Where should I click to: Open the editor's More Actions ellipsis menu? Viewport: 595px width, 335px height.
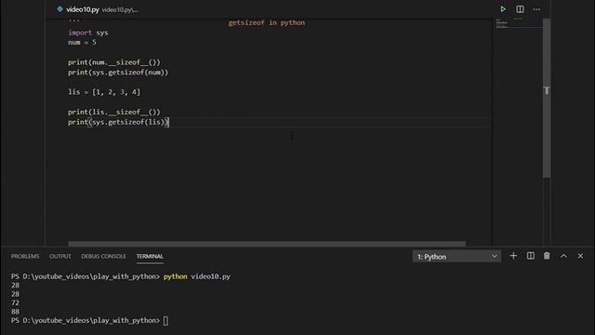(536, 9)
